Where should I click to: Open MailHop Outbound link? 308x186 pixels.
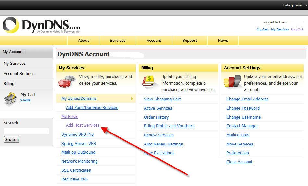(78, 152)
